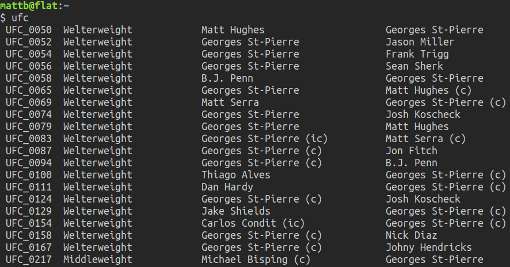Click the UFC_0065 event ID
This screenshot has height=267, width=510.
(x=29, y=90)
